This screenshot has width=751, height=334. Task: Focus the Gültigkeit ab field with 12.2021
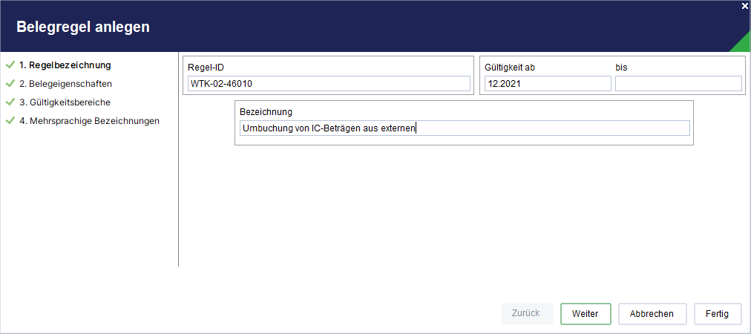tap(548, 83)
